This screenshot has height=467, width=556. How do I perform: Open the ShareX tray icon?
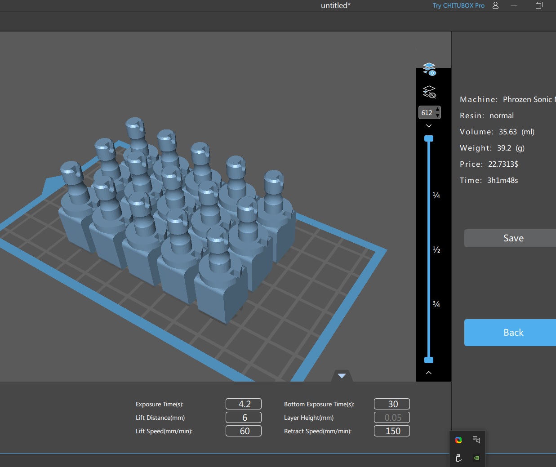point(458,440)
